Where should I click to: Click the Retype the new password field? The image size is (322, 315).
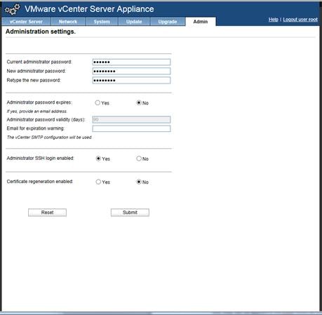click(x=131, y=81)
